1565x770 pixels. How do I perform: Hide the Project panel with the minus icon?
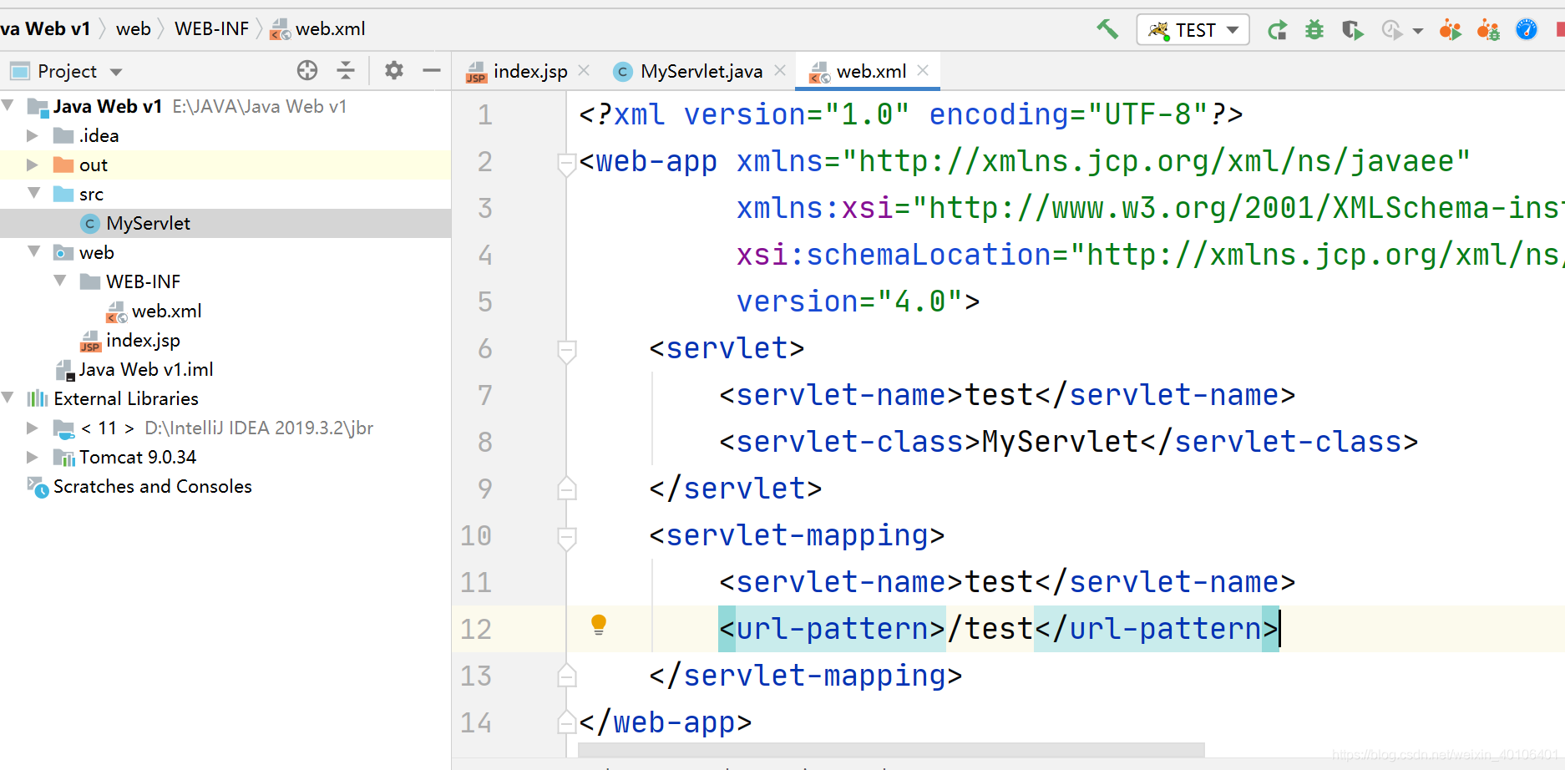tap(432, 71)
